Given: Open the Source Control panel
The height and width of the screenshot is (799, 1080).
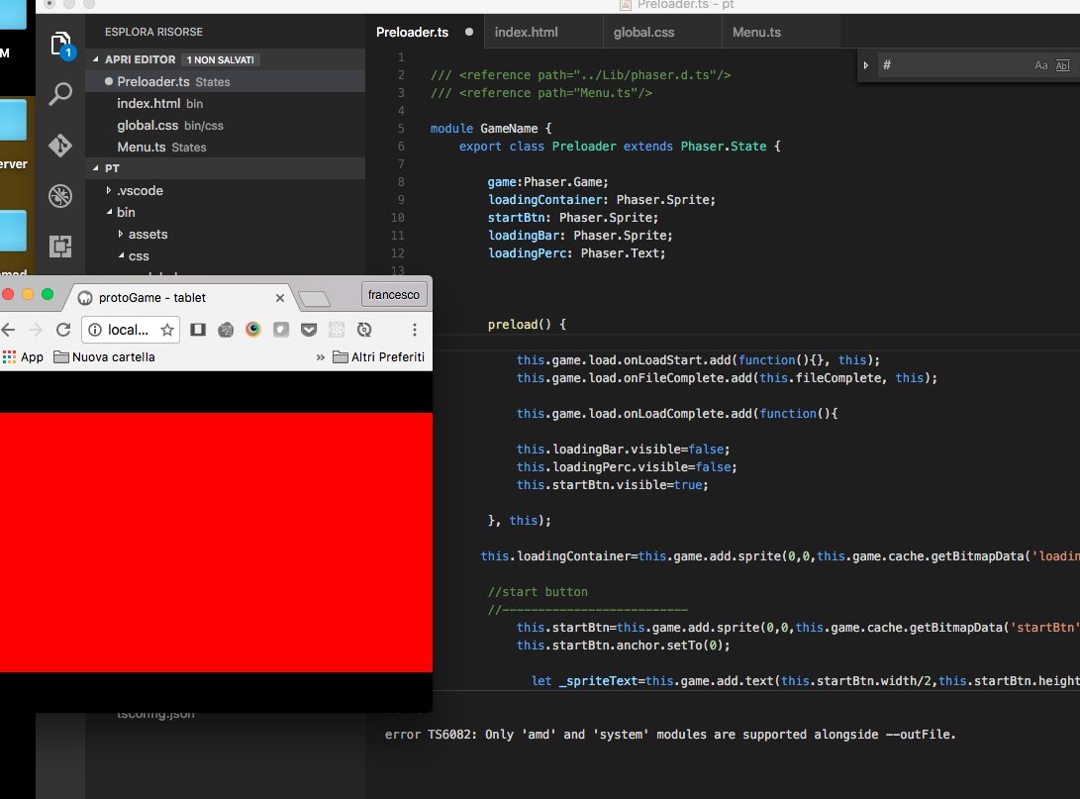Looking at the screenshot, I should pyautogui.click(x=60, y=144).
